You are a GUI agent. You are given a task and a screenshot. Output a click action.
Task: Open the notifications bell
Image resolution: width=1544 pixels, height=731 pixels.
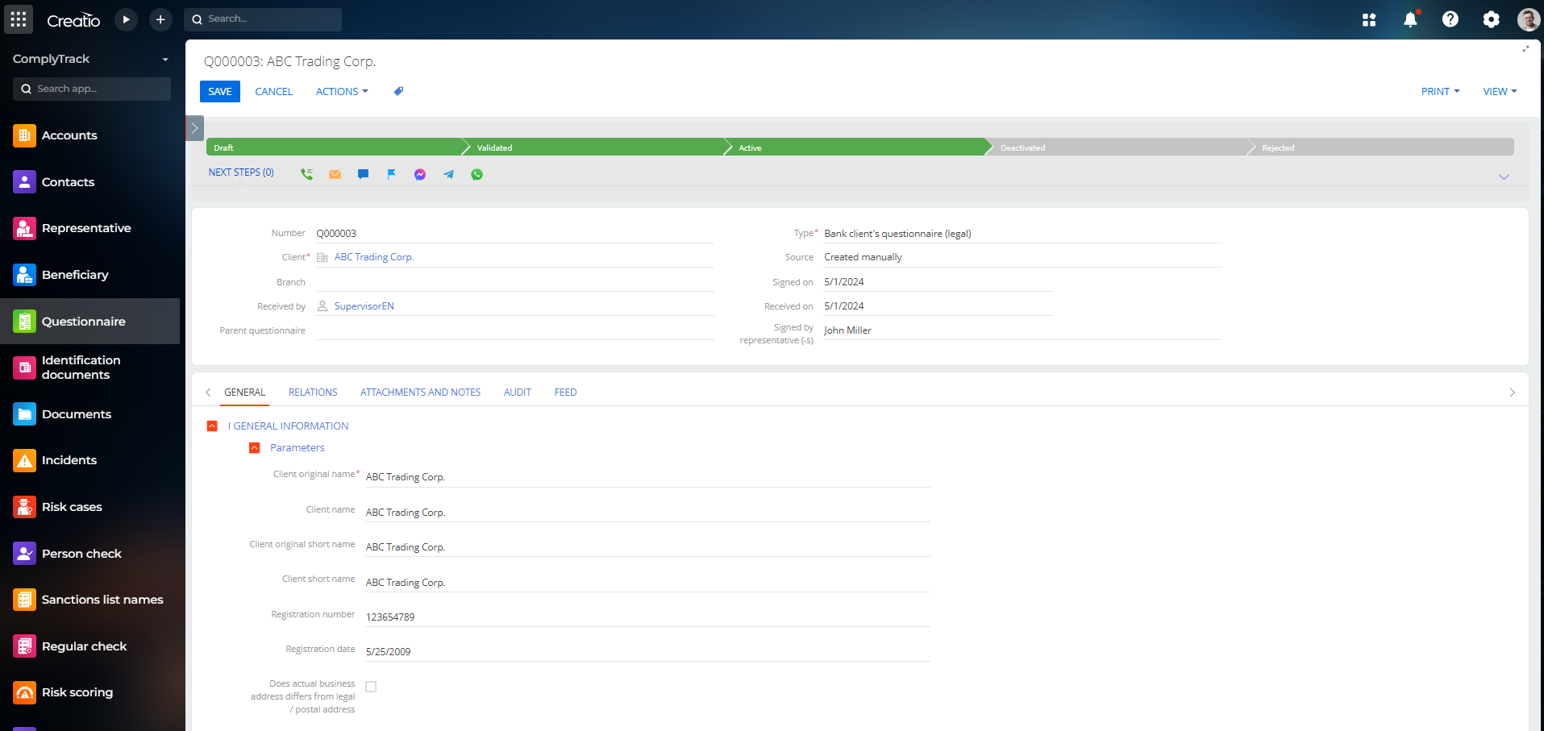(1410, 20)
